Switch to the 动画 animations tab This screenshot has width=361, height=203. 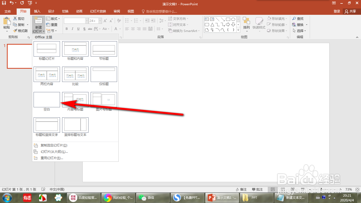(79, 11)
